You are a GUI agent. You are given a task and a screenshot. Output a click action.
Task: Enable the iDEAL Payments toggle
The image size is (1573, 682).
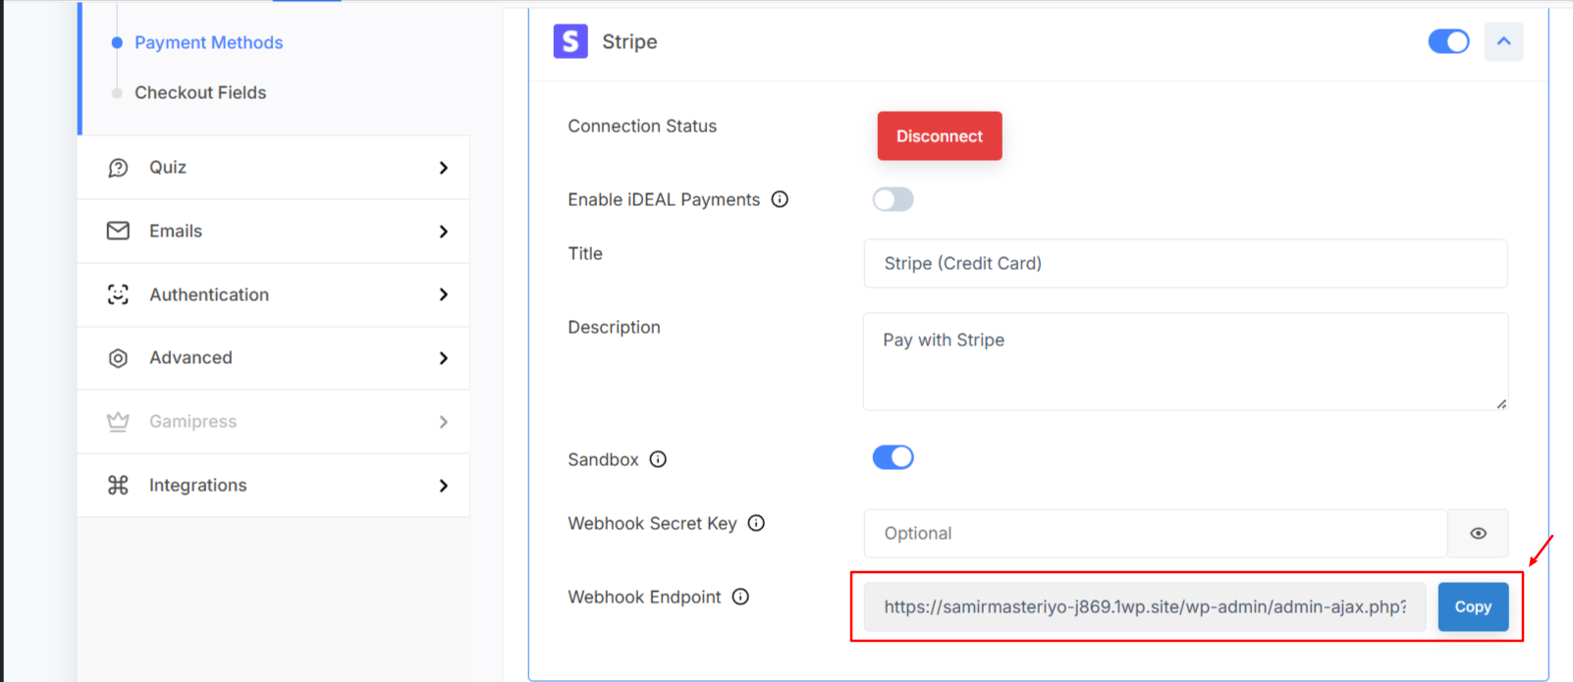(893, 199)
